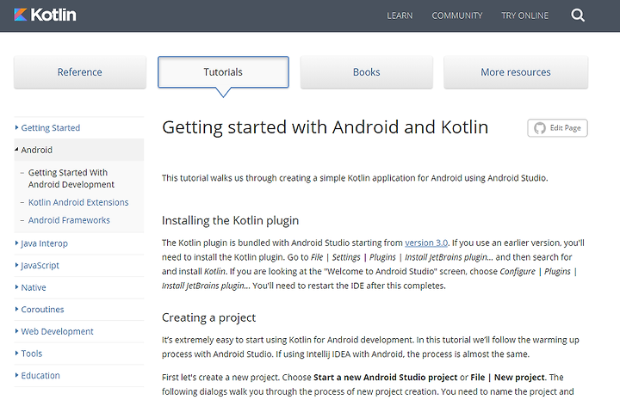Screen dimensions: 620x400
Task: Click bold text 'Start a new Android Studio project'
Action: [386, 377]
